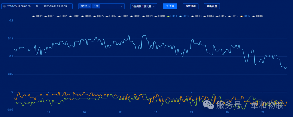Viewport: 293px width, 117px height.
Task: Open 线性预测 linear prediction
Action: 190,6
